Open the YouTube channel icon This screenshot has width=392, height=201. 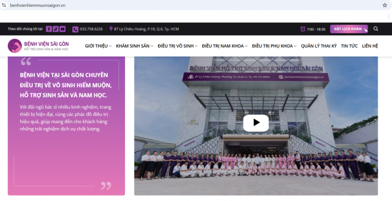click(x=63, y=29)
